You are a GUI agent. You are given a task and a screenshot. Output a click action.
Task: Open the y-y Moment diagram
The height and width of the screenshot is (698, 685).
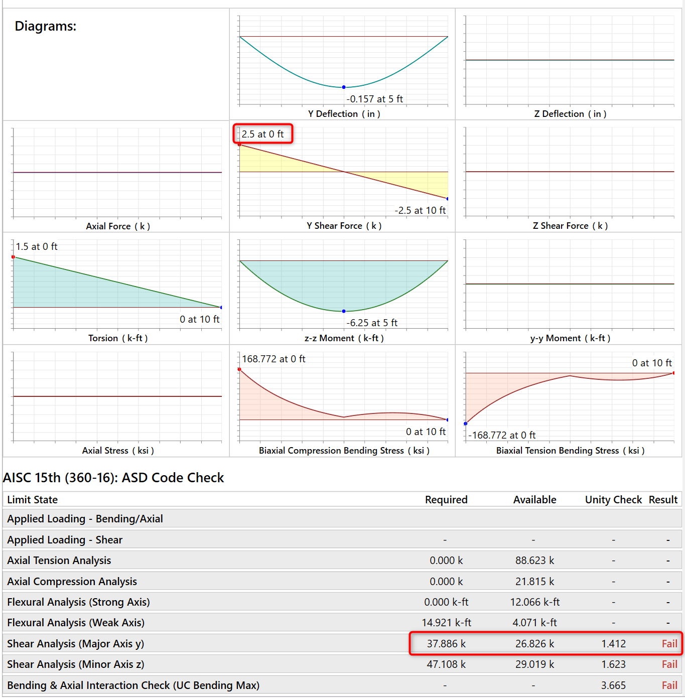tap(570, 285)
